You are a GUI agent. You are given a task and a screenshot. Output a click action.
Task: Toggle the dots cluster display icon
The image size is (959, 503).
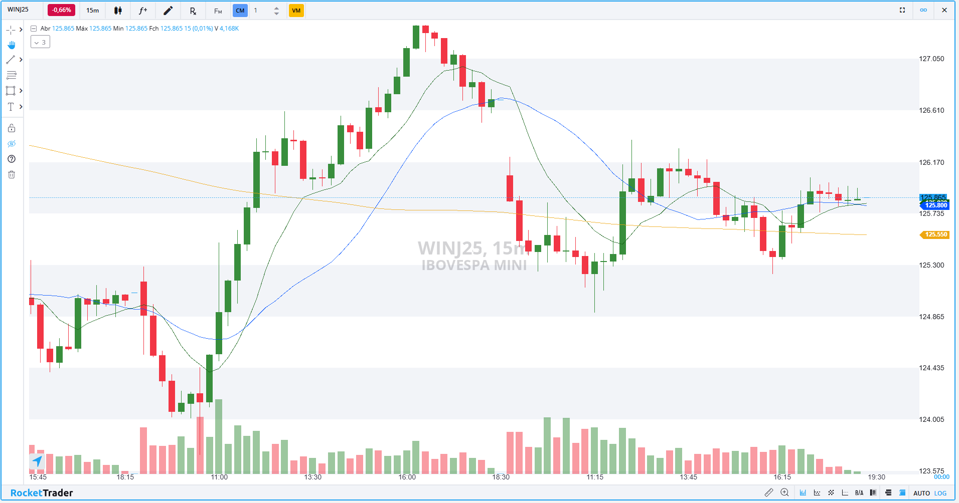pos(831,492)
